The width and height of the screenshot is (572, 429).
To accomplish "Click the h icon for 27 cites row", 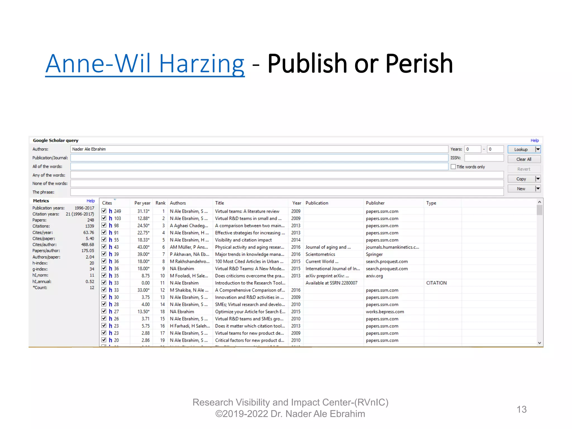I will coord(111,311).
